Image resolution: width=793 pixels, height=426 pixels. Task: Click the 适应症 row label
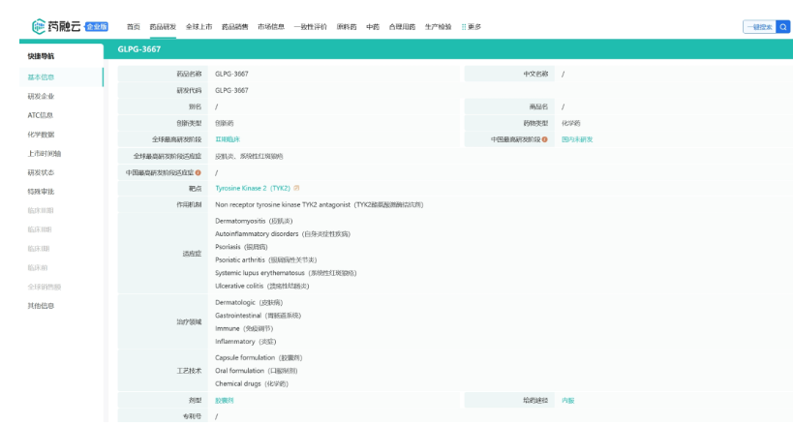pyautogui.click(x=192, y=254)
